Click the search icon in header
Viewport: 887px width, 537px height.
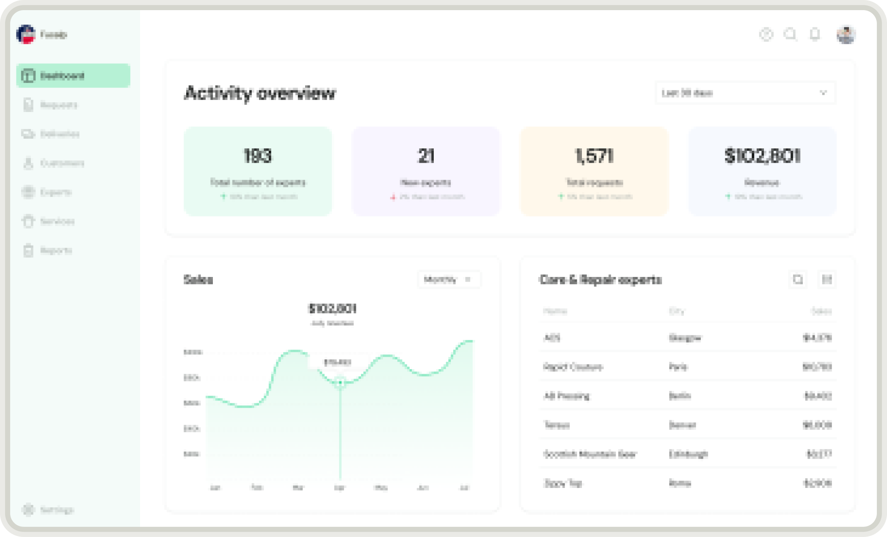point(790,34)
